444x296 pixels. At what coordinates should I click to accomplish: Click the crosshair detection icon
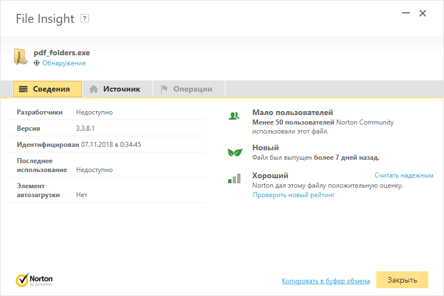click(36, 63)
